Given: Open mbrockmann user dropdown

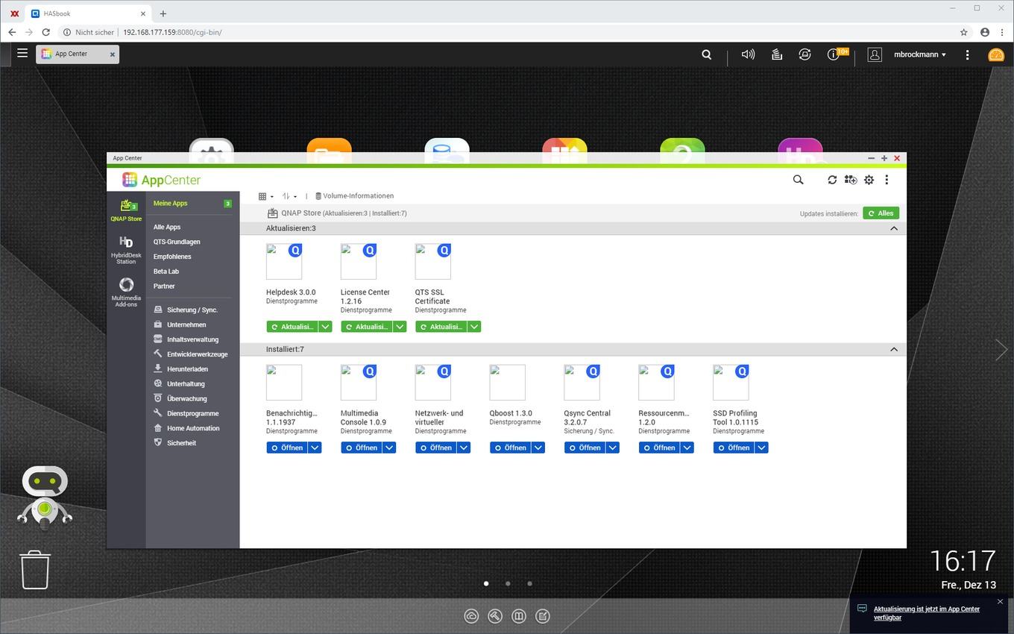Looking at the screenshot, I should (x=920, y=54).
